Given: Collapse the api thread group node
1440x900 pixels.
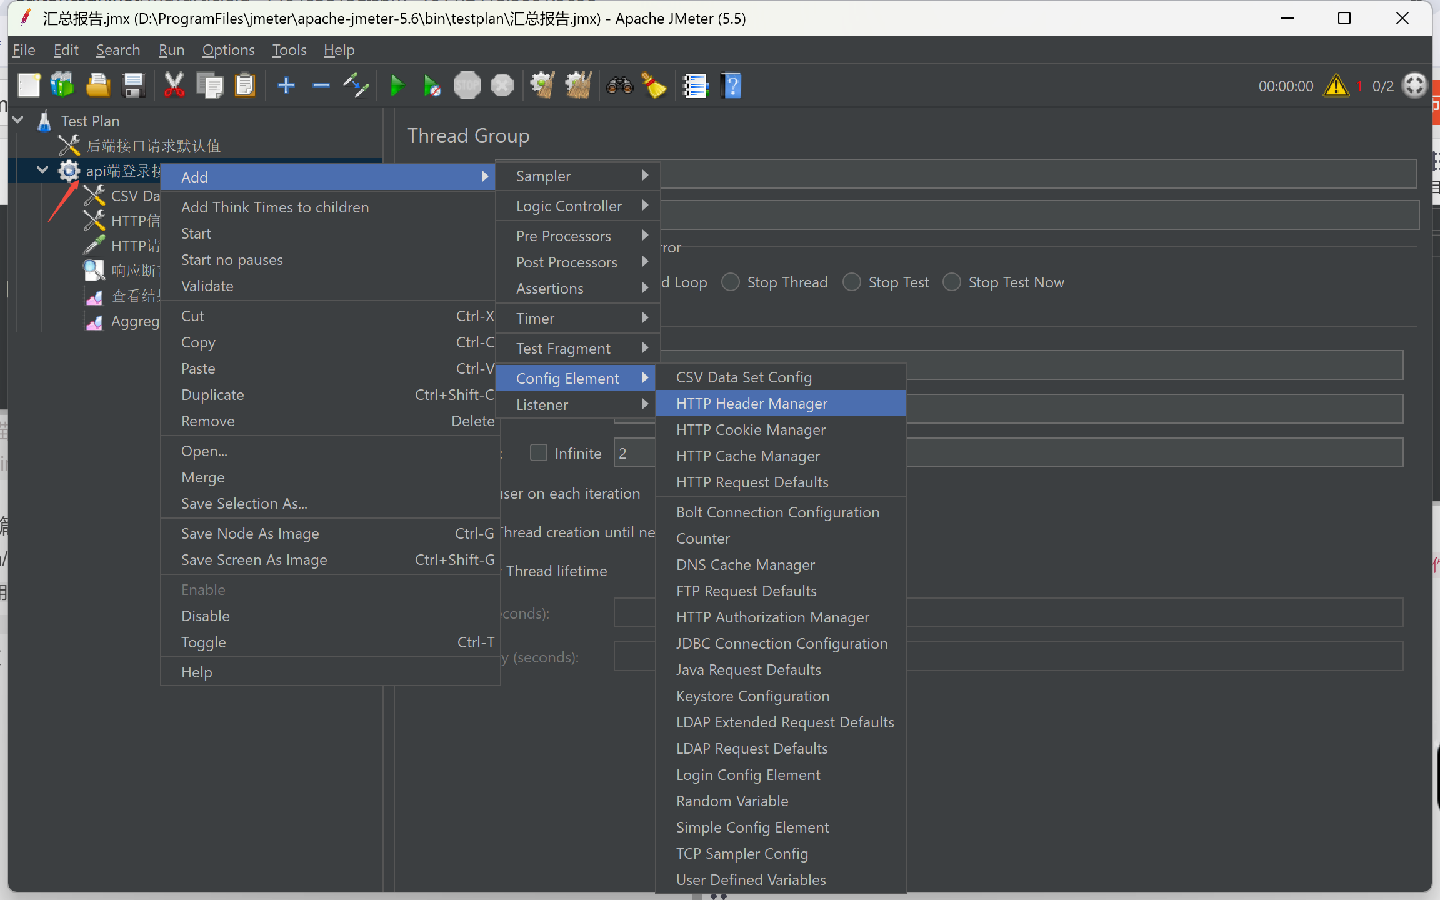Looking at the screenshot, I should pyautogui.click(x=42, y=170).
